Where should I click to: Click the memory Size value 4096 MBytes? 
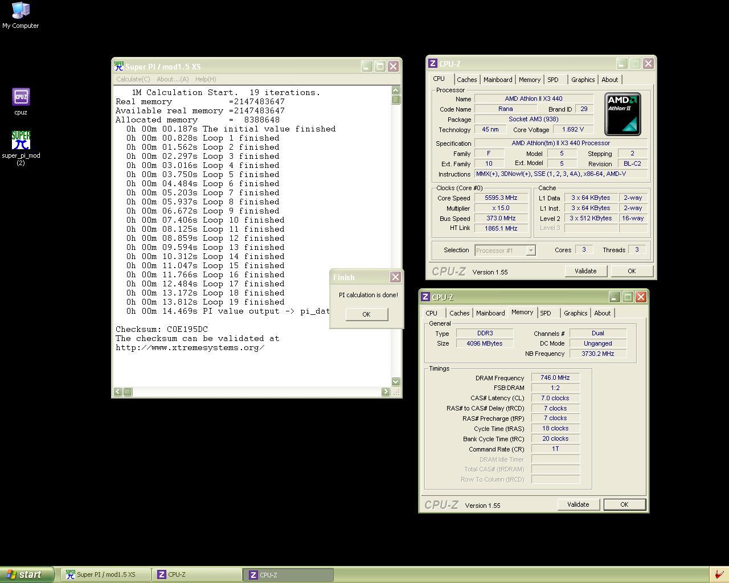coord(485,343)
